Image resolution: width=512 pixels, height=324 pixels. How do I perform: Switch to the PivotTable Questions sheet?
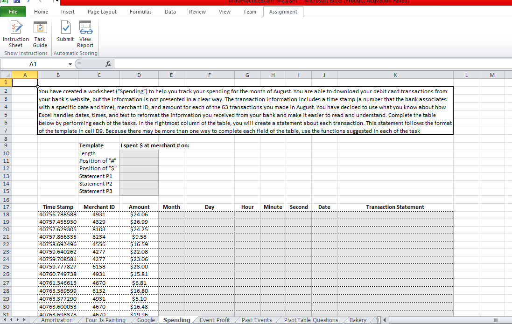pyautogui.click(x=311, y=320)
